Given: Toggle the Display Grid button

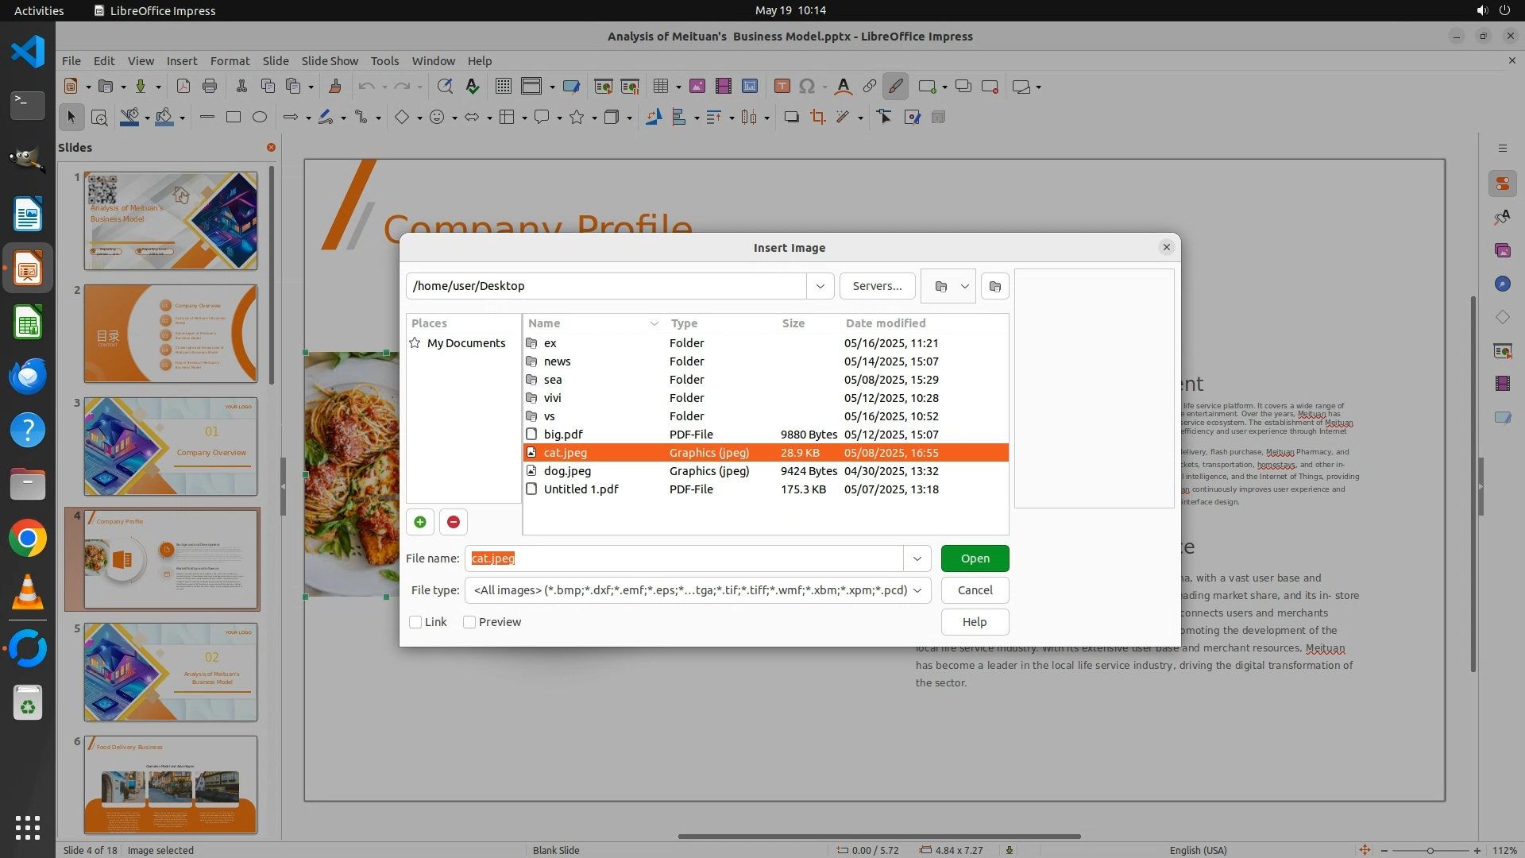Looking at the screenshot, I should (503, 87).
